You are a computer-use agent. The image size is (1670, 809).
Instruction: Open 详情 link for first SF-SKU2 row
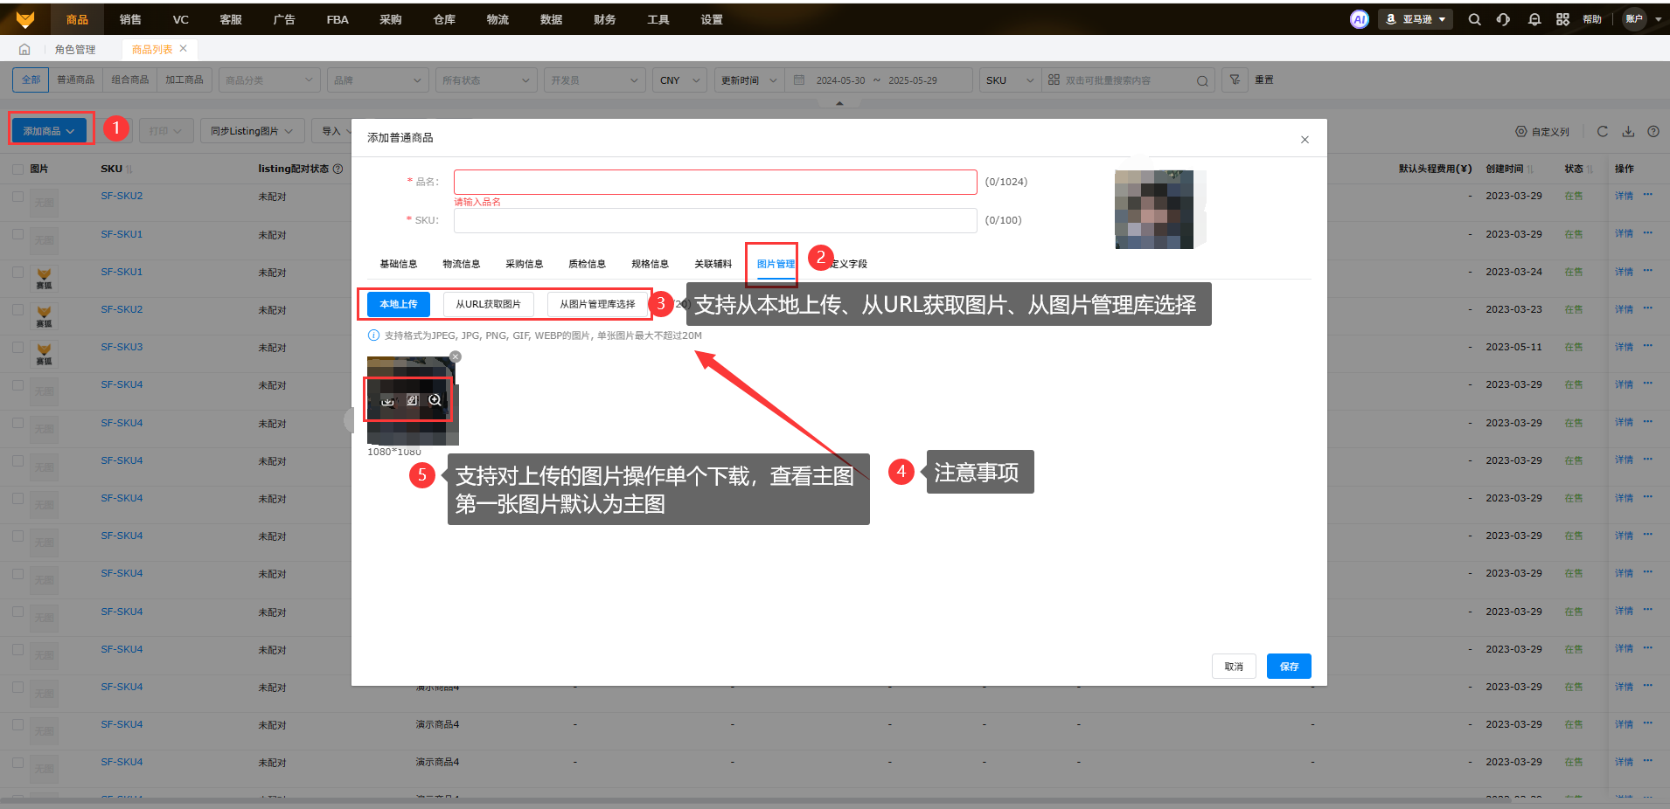click(1624, 196)
